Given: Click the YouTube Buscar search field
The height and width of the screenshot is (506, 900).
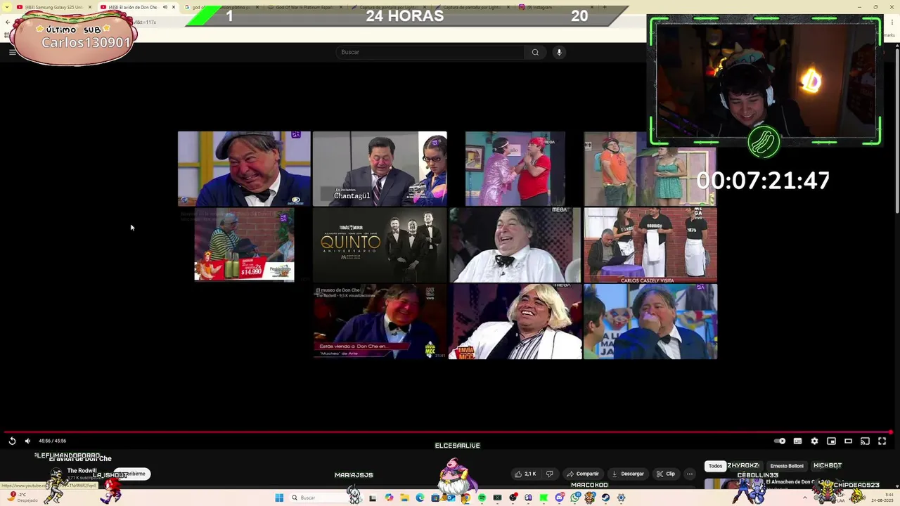Looking at the screenshot, I should point(429,52).
